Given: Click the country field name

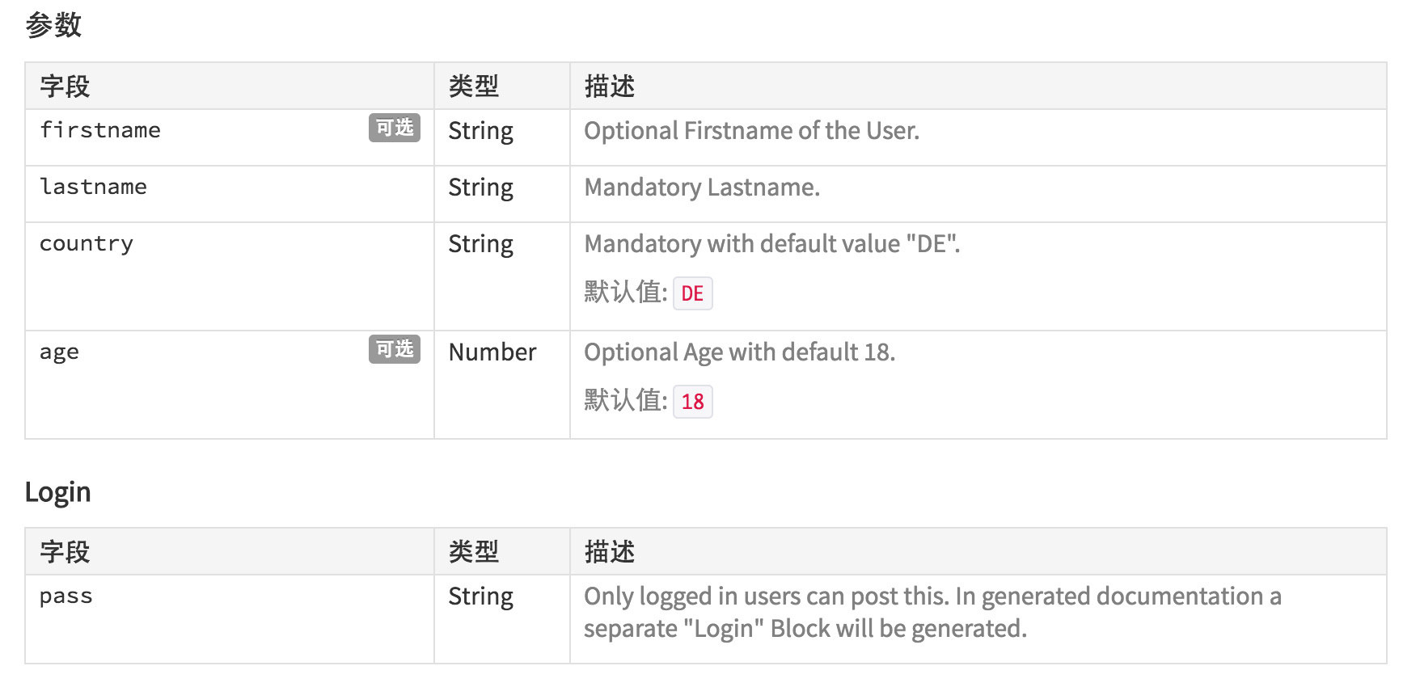Looking at the screenshot, I should click(87, 243).
